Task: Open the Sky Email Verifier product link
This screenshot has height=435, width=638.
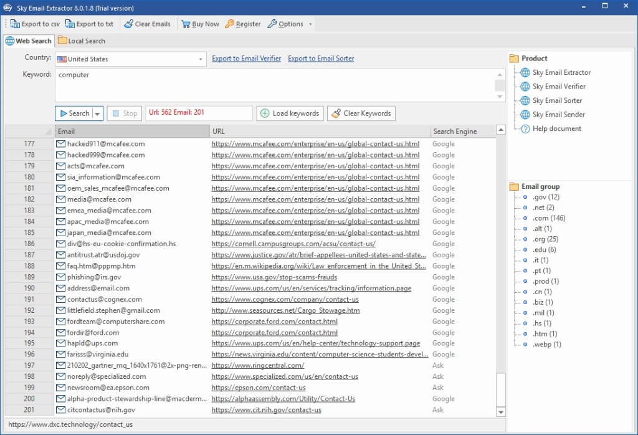Action: click(x=559, y=86)
